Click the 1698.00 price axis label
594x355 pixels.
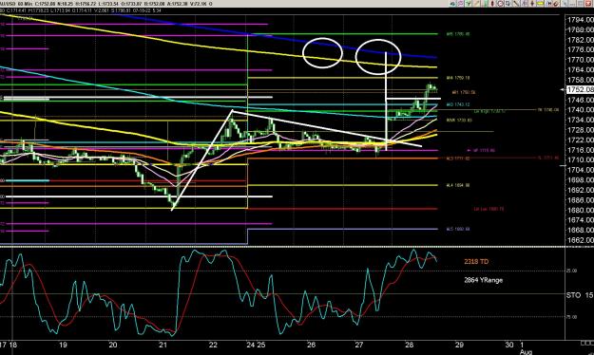[581, 179]
